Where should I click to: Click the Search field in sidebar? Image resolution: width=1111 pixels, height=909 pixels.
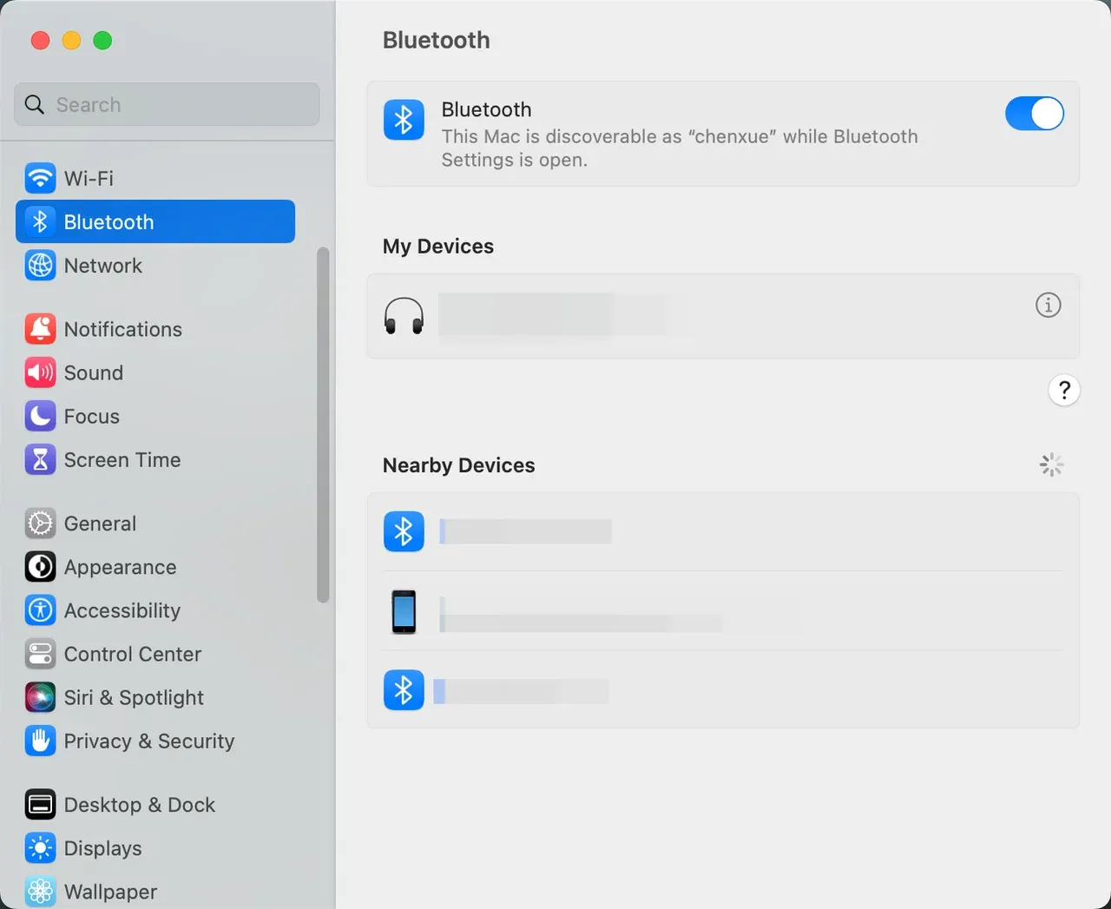coord(167,104)
